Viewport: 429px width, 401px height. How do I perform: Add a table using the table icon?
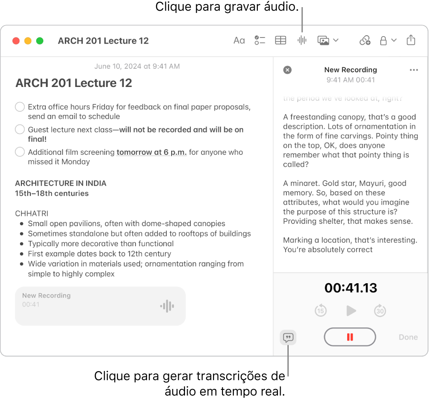coord(281,41)
